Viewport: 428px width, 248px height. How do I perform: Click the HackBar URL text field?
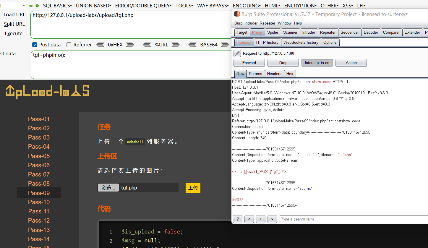coord(131,25)
